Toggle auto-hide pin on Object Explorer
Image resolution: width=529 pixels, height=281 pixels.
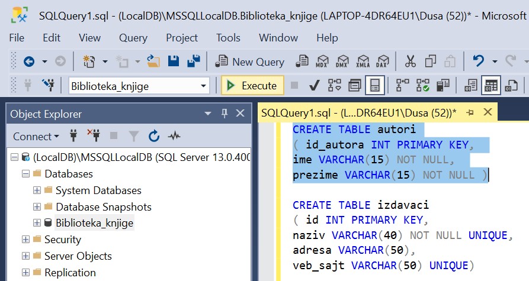tap(224, 114)
